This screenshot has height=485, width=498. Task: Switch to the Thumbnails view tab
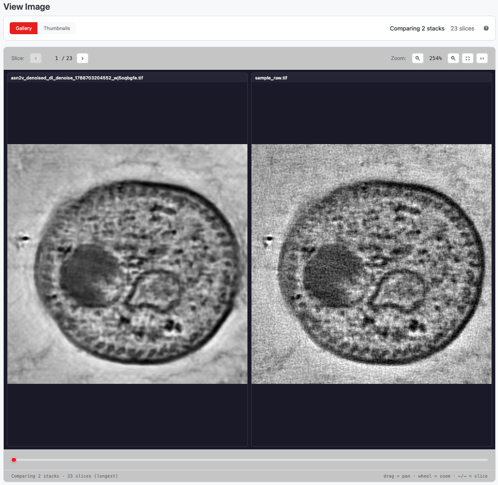(x=57, y=28)
